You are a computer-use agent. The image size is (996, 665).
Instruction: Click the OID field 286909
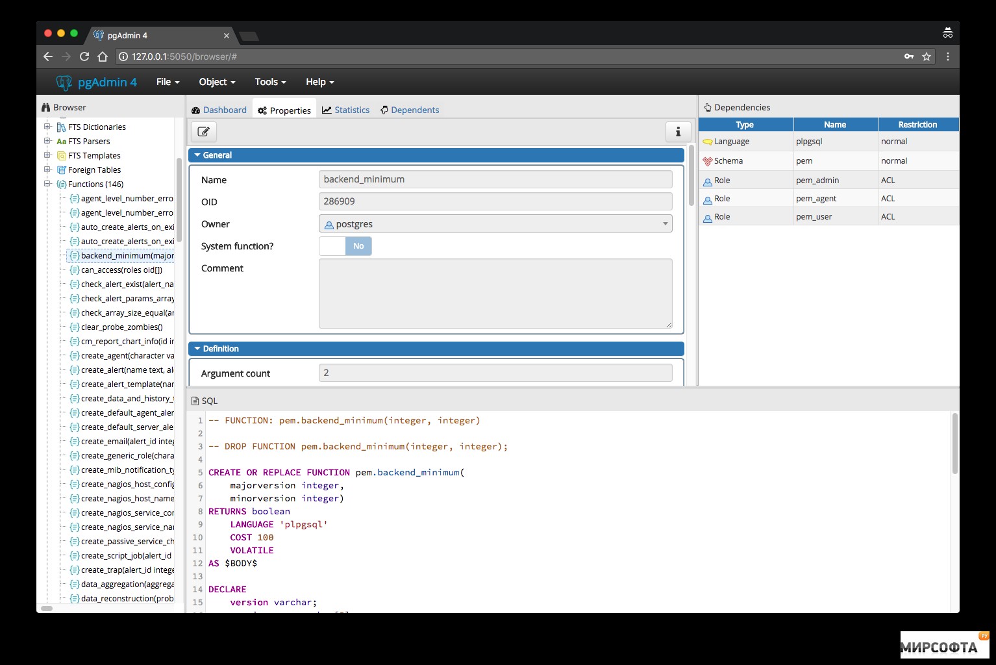coord(495,201)
